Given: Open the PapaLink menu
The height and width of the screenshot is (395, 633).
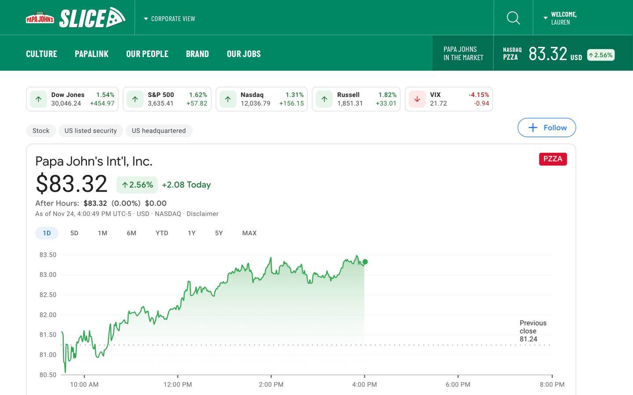Looking at the screenshot, I should tap(91, 54).
